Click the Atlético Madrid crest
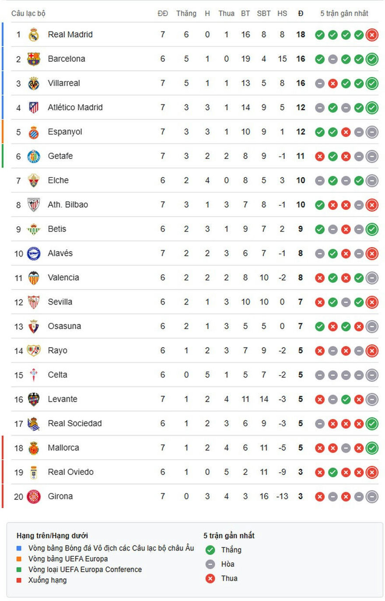 (x=34, y=107)
